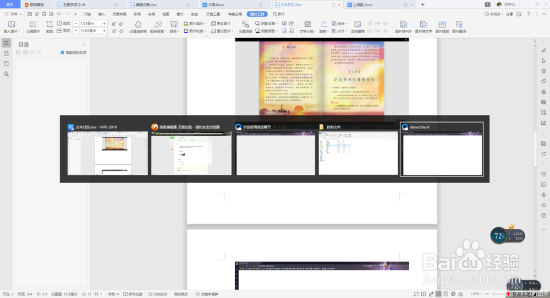Open the outline list icon in left sidebar
Screen dimensions: 550x298
point(6,43)
